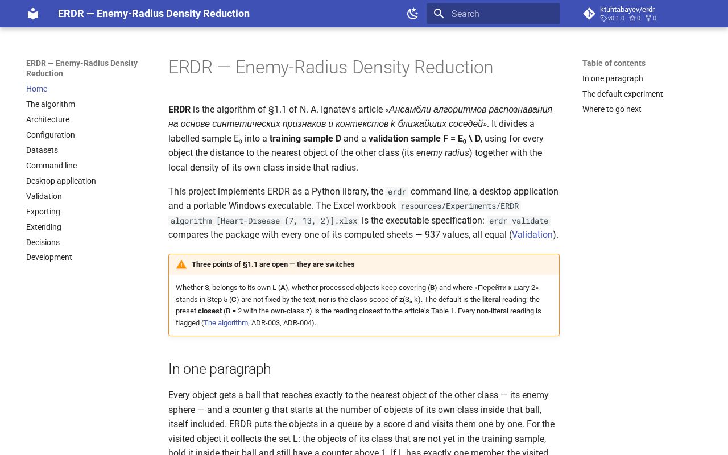The width and height of the screenshot is (728, 455).
Task: Click the In one paragraph heading
Action: coord(220,369)
